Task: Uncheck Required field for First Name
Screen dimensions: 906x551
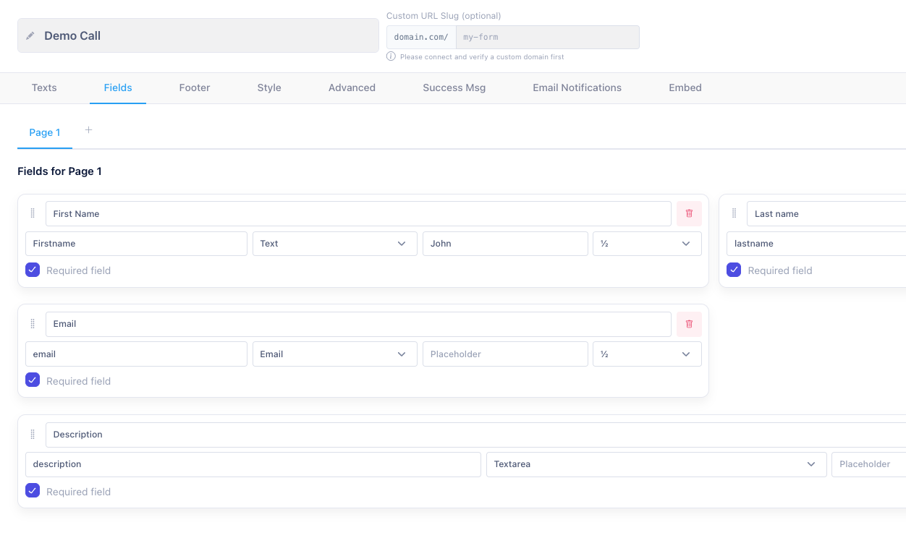Action: (32, 269)
